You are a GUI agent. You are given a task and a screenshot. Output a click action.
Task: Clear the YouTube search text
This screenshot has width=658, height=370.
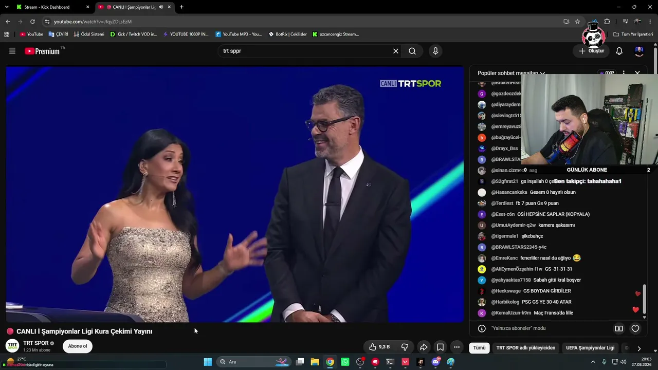coord(396,51)
